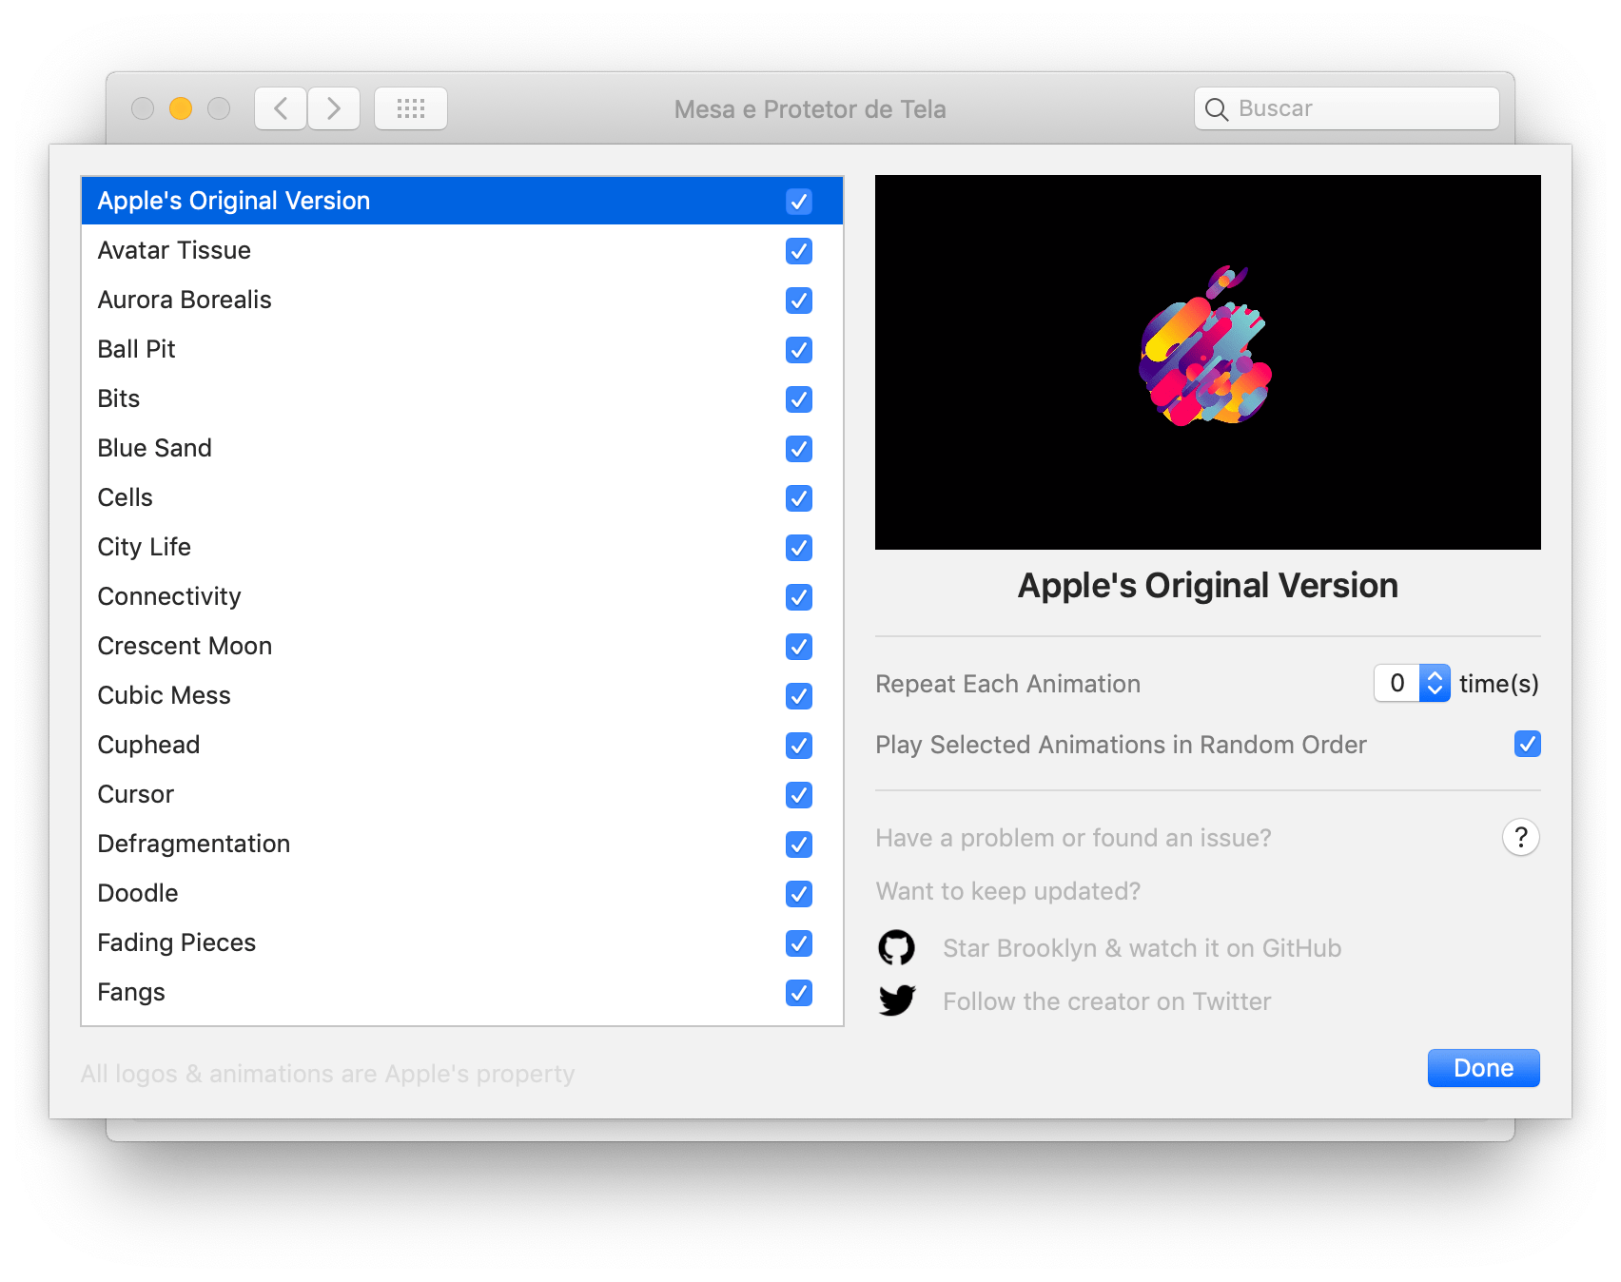The image size is (1621, 1282).
Task: Select the Fangs row
Action: 462,992
